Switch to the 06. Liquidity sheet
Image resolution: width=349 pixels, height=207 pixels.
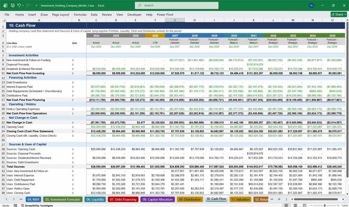click(x=95, y=199)
